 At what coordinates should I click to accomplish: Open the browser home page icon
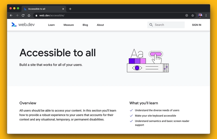[29, 15]
